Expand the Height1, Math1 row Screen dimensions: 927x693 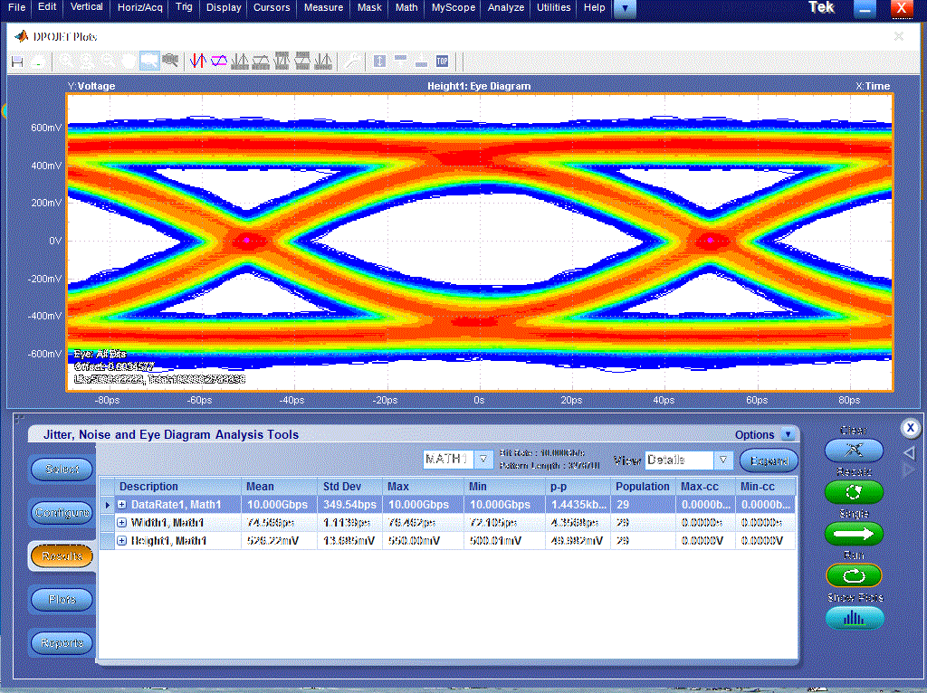coord(122,541)
